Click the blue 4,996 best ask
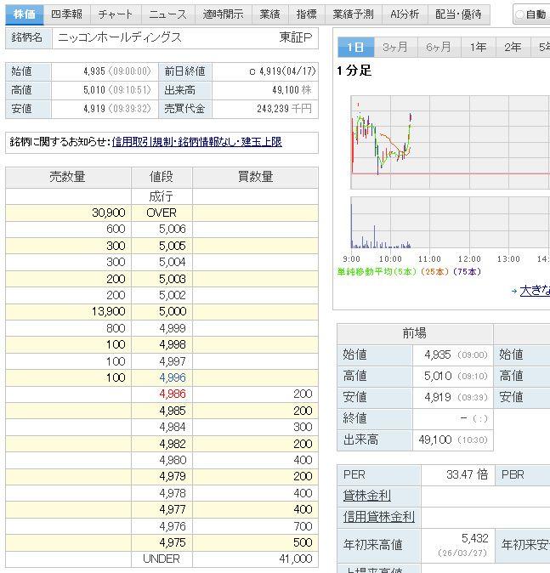The image size is (550, 573). click(172, 377)
